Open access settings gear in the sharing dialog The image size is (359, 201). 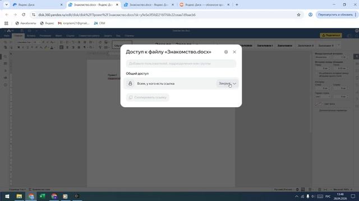pyautogui.click(x=226, y=52)
